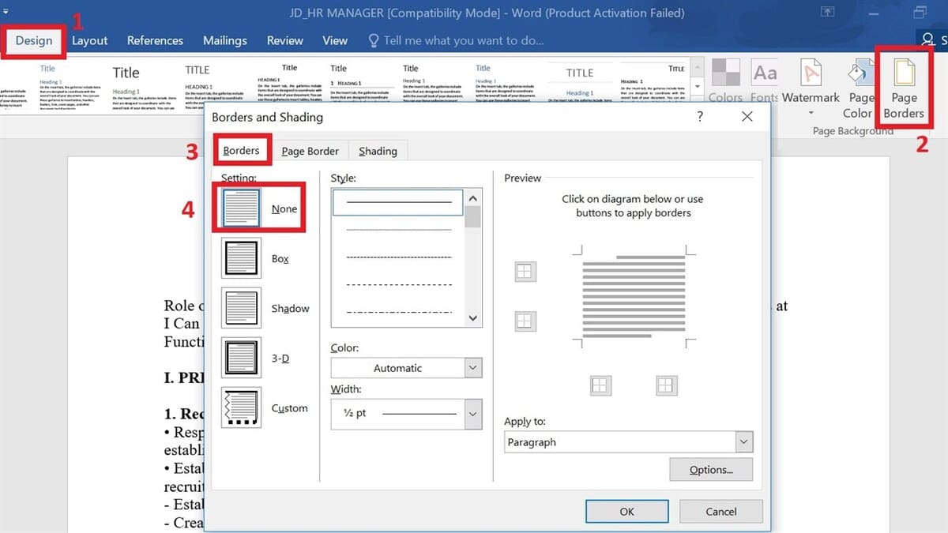
Task: Click the dialog help question mark
Action: 700,117
